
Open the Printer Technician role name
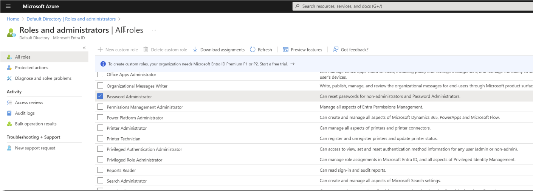pos(124,139)
